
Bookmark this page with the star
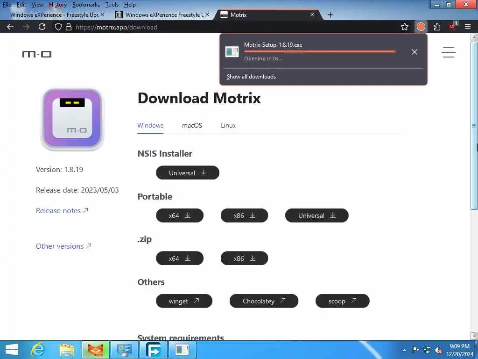[x=405, y=27]
